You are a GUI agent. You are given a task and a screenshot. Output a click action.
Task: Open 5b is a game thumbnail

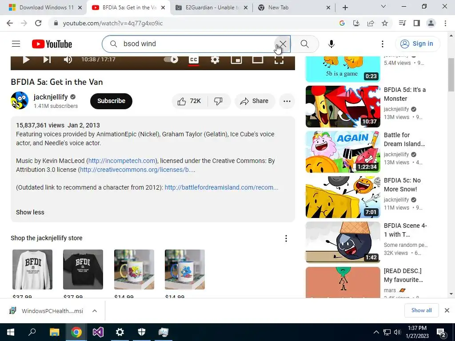[x=343, y=69]
